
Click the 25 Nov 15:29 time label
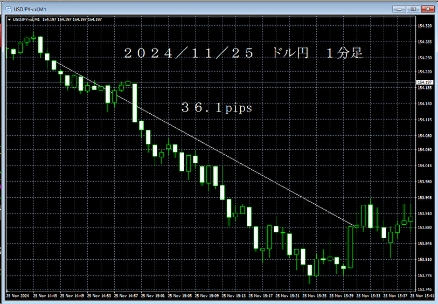tap(342, 295)
